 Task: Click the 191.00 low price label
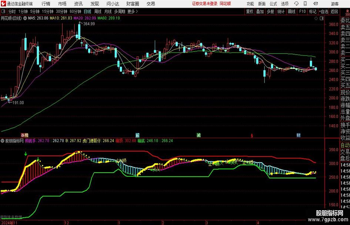click(18, 103)
